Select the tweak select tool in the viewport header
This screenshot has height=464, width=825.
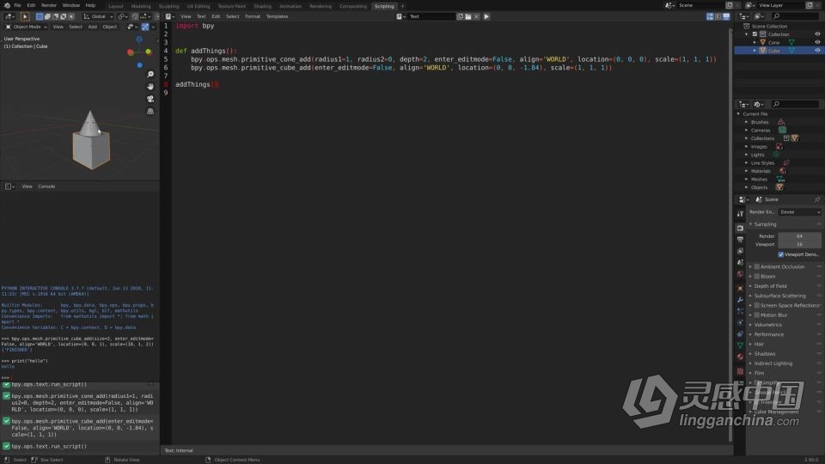(25, 17)
